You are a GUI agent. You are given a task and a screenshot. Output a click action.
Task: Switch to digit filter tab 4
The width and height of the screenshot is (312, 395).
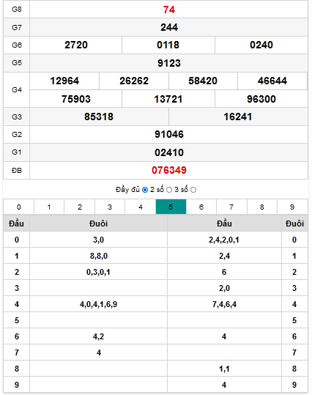point(141,207)
